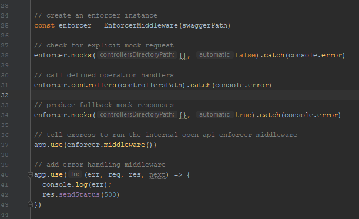This screenshot has height=219, width=359.
Task: Click the fn: parameter hint on line 40
Action: (x=75, y=174)
